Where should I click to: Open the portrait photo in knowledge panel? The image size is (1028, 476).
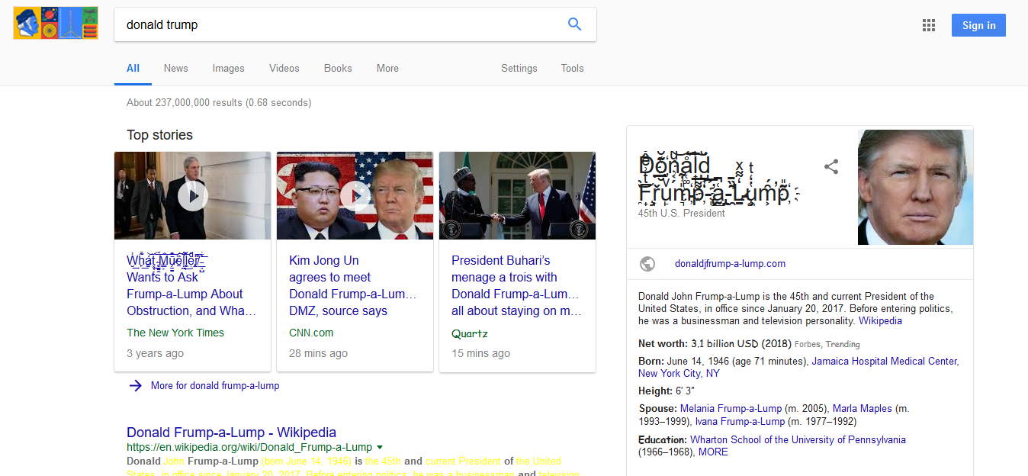click(x=915, y=187)
